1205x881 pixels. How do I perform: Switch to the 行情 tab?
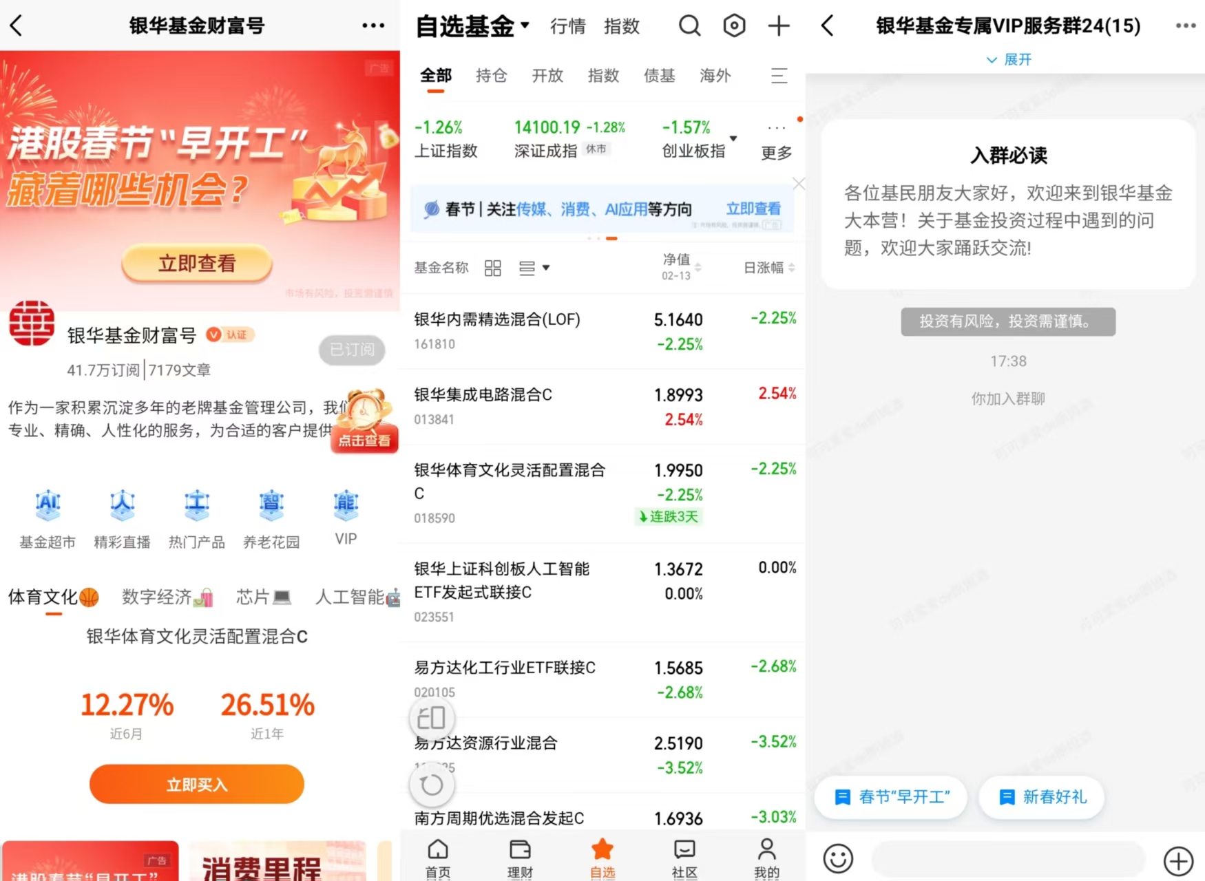click(x=567, y=26)
